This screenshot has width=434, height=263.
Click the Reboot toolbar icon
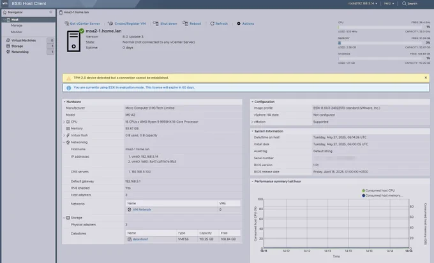tap(185, 24)
